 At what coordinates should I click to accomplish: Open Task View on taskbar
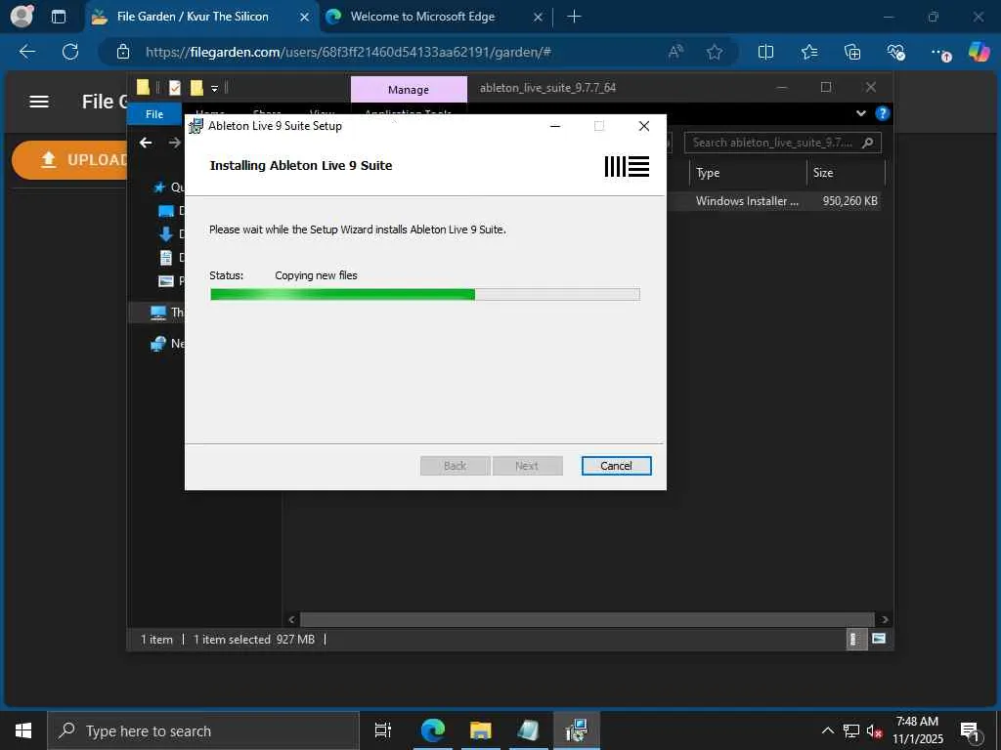(x=383, y=730)
